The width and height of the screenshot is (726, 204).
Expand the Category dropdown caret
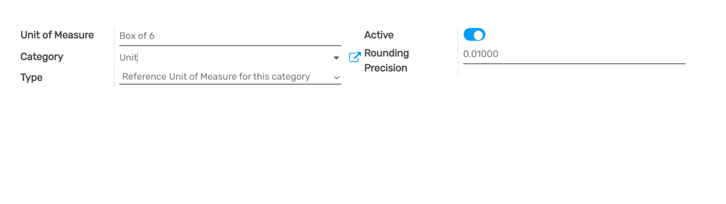(336, 58)
